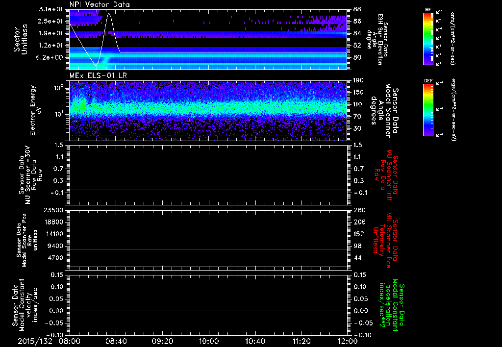
Task: Click the 'ESH Sun Elevation Angle' axis title
Action: [378, 39]
